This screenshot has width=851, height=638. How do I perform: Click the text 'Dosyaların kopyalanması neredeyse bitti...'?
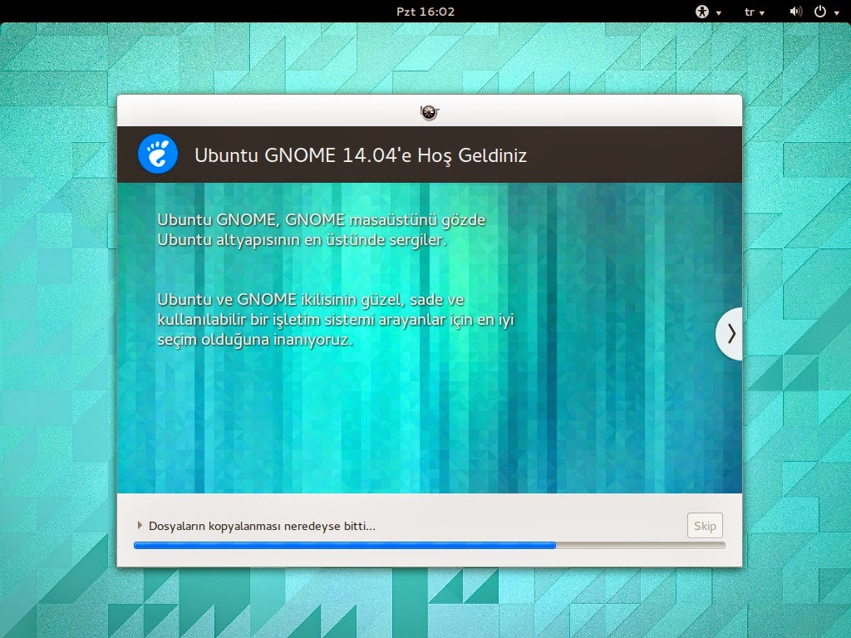tap(262, 526)
